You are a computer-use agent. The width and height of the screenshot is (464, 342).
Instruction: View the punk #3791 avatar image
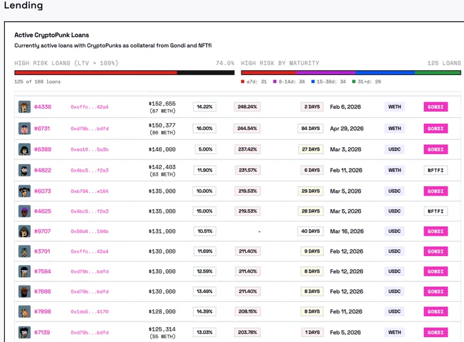(25, 251)
